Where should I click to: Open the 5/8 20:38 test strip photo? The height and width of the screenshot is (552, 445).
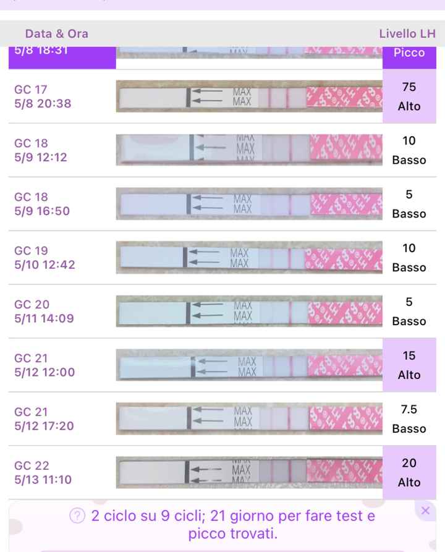(249, 97)
